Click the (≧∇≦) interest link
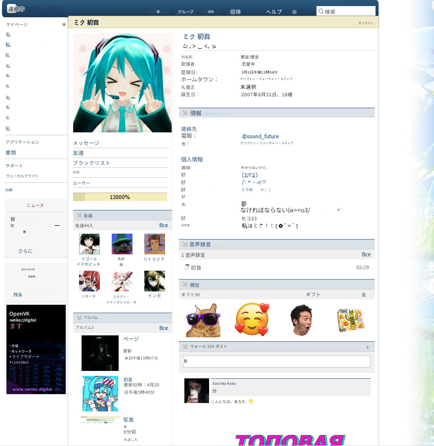The width and height of the screenshot is (434, 446). [250, 175]
